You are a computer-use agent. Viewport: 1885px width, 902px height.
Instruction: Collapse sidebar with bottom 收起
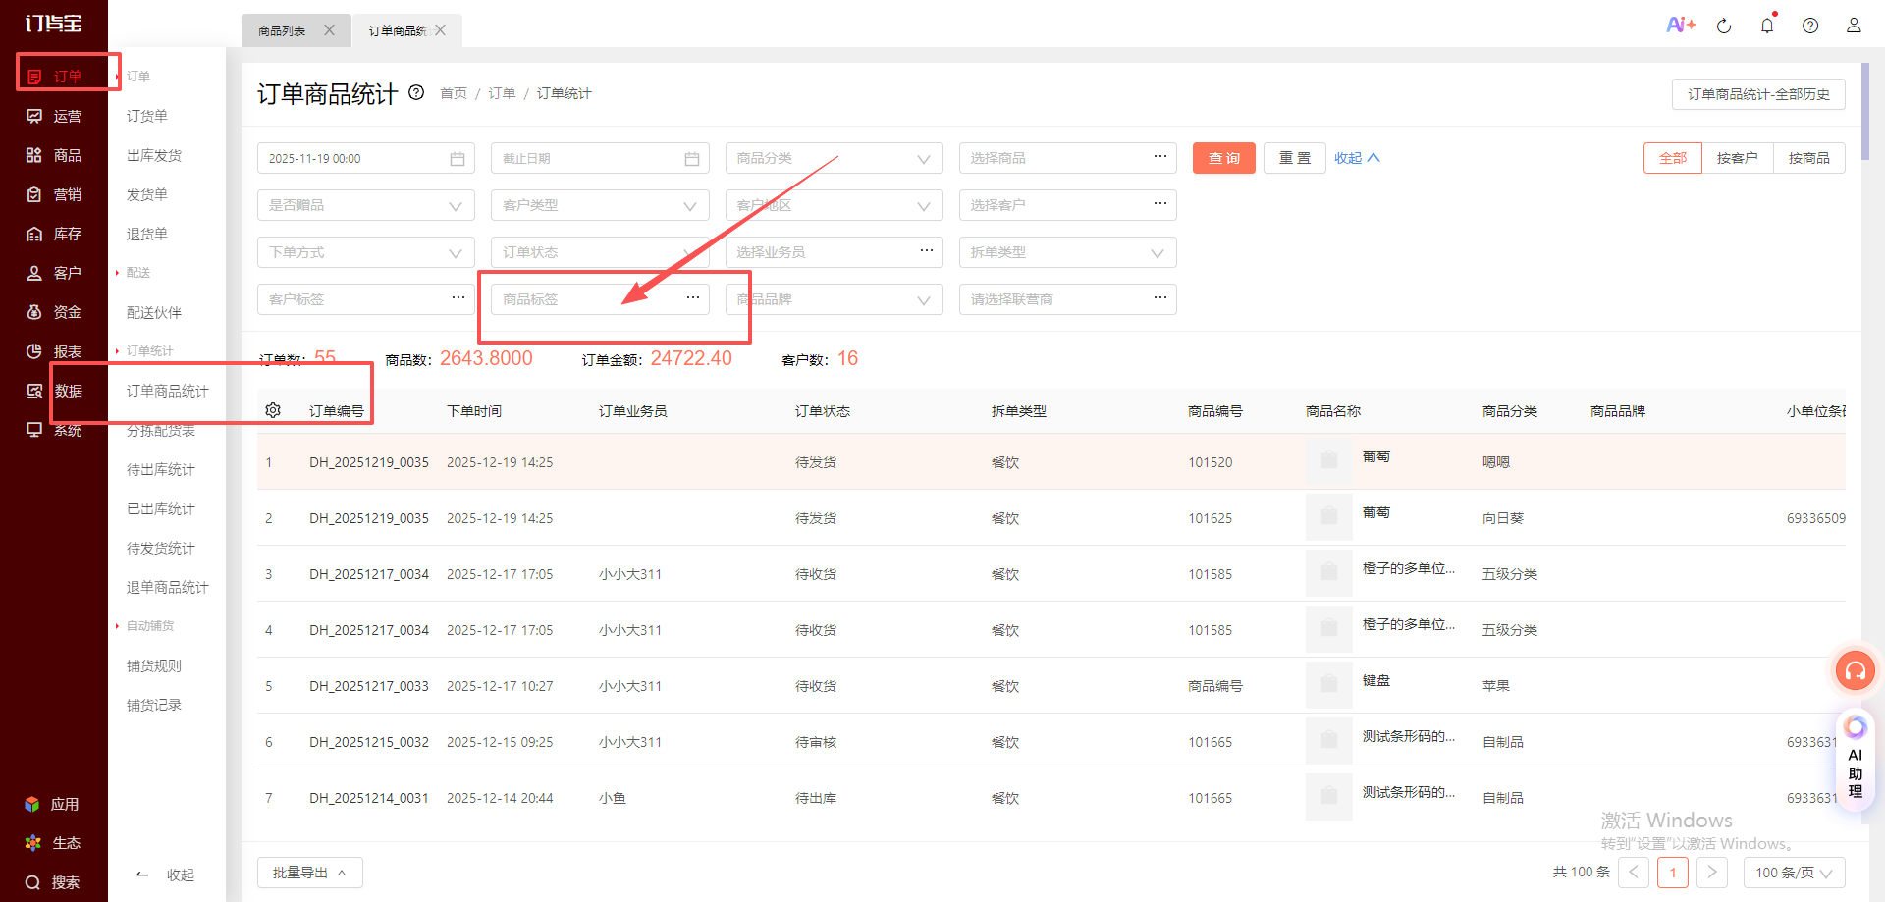pos(166,875)
